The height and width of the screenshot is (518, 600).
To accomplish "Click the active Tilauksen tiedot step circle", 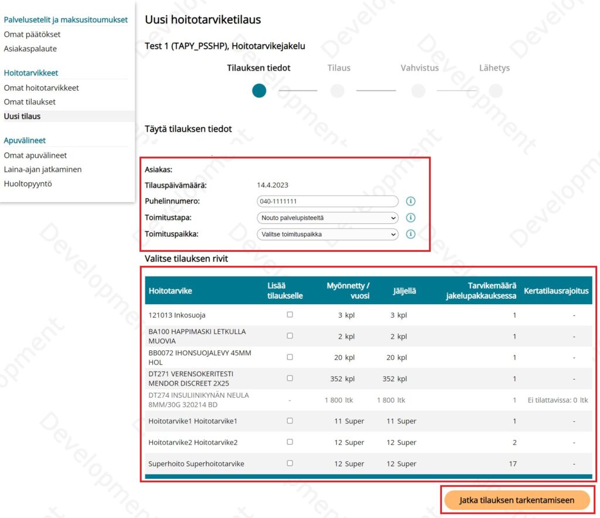I will (259, 91).
